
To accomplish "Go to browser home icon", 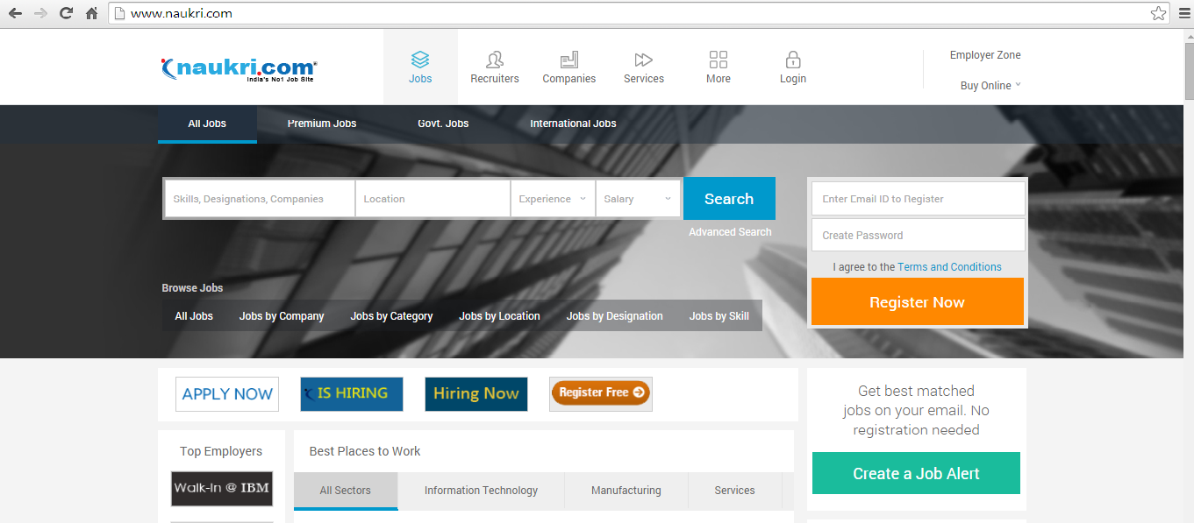I will (x=91, y=13).
